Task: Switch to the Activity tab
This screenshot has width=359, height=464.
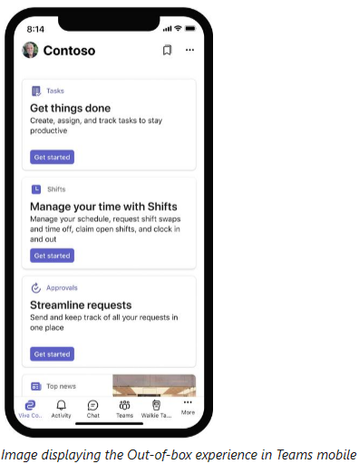Action: pos(61,409)
